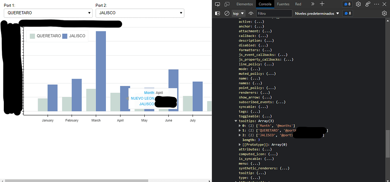Evaluate the 'renderers: (...)' property
The height and width of the screenshot is (182, 390).
click(x=255, y=93)
